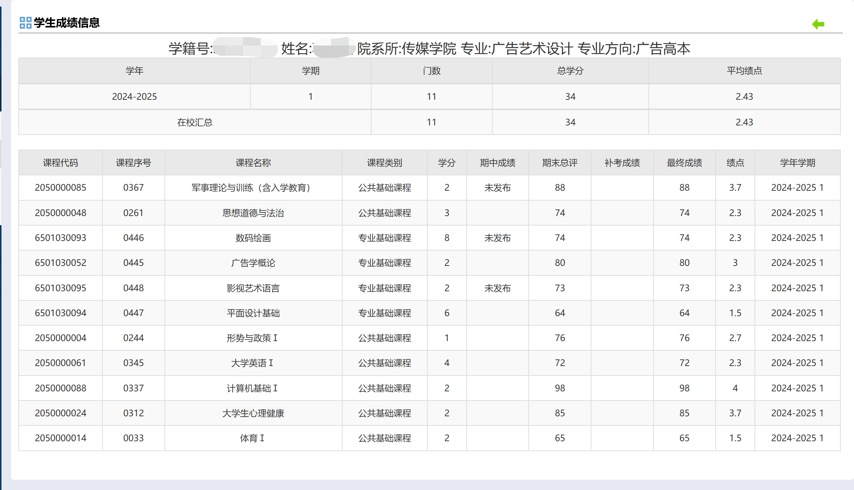Viewport: 854px width, 490px height.
Task: Click the 课程代码 column header
Action: click(x=60, y=162)
